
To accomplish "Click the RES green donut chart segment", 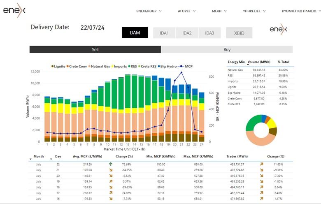I will 252,122.
